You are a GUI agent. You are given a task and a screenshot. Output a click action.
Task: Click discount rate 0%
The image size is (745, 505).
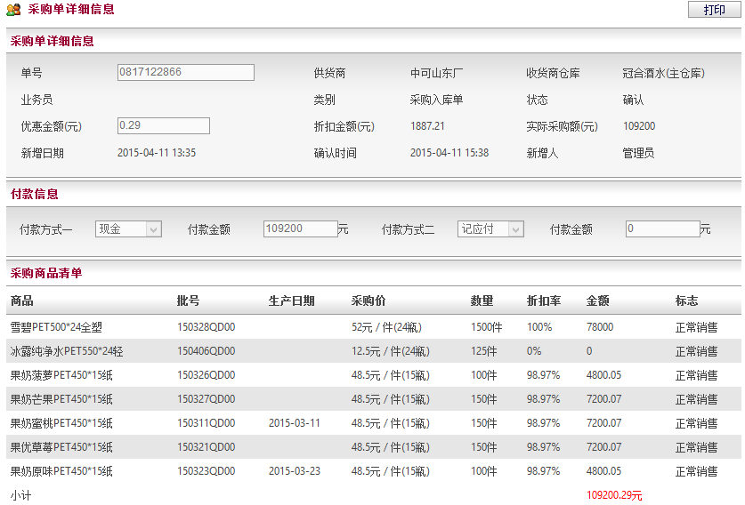coord(534,351)
